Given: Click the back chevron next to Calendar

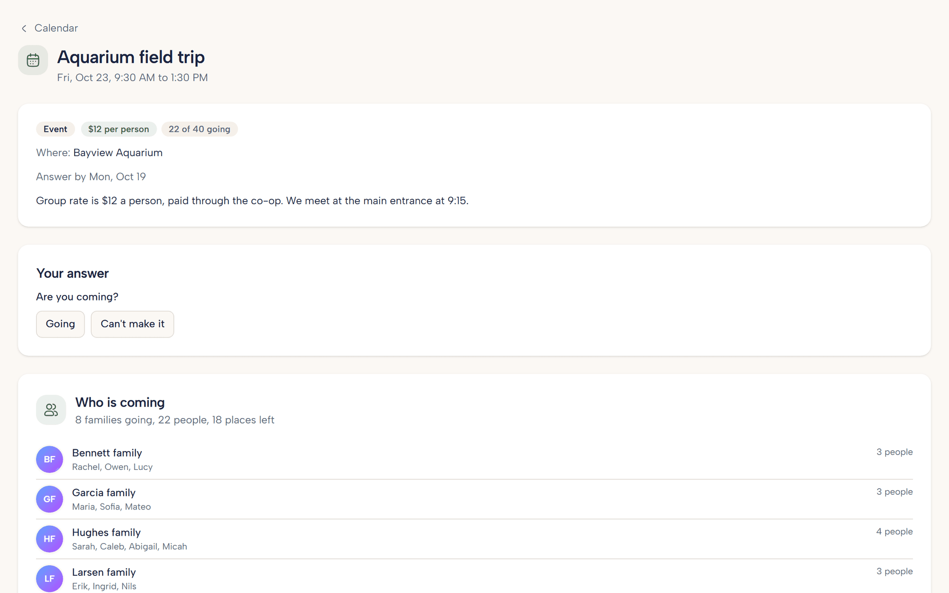Looking at the screenshot, I should pyautogui.click(x=24, y=28).
